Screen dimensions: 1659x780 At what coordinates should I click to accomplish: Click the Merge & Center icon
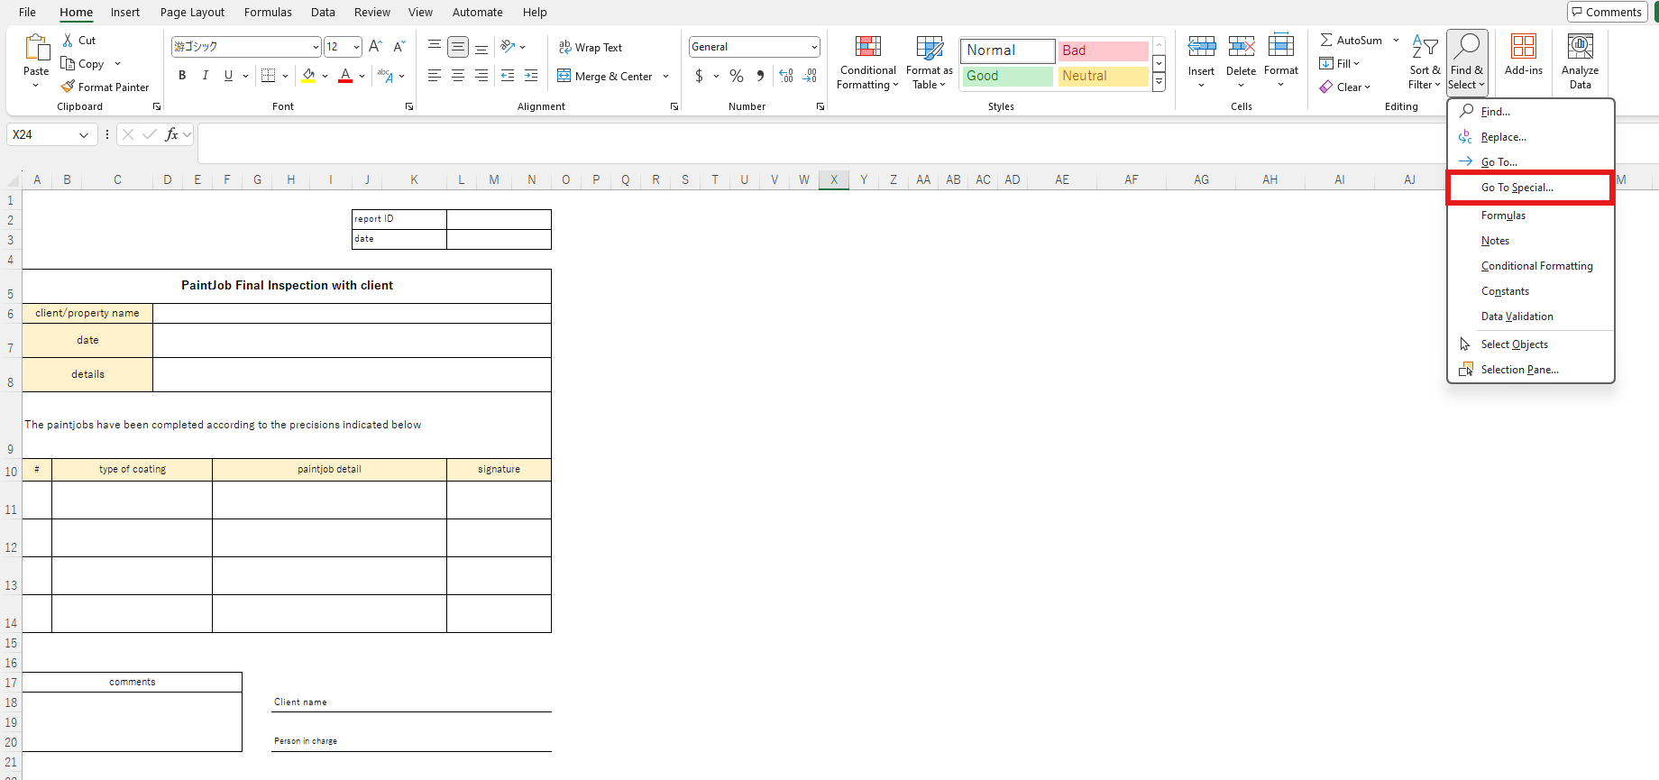click(564, 77)
